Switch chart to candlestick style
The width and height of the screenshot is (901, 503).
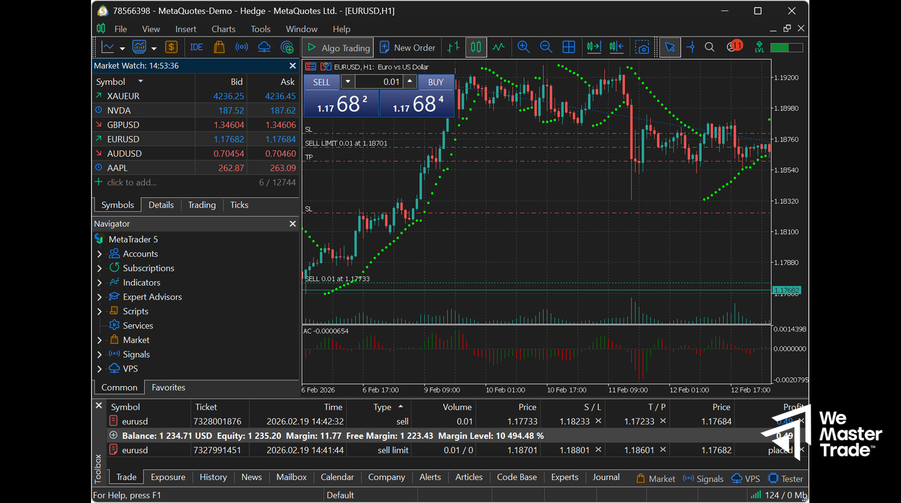[x=476, y=47]
